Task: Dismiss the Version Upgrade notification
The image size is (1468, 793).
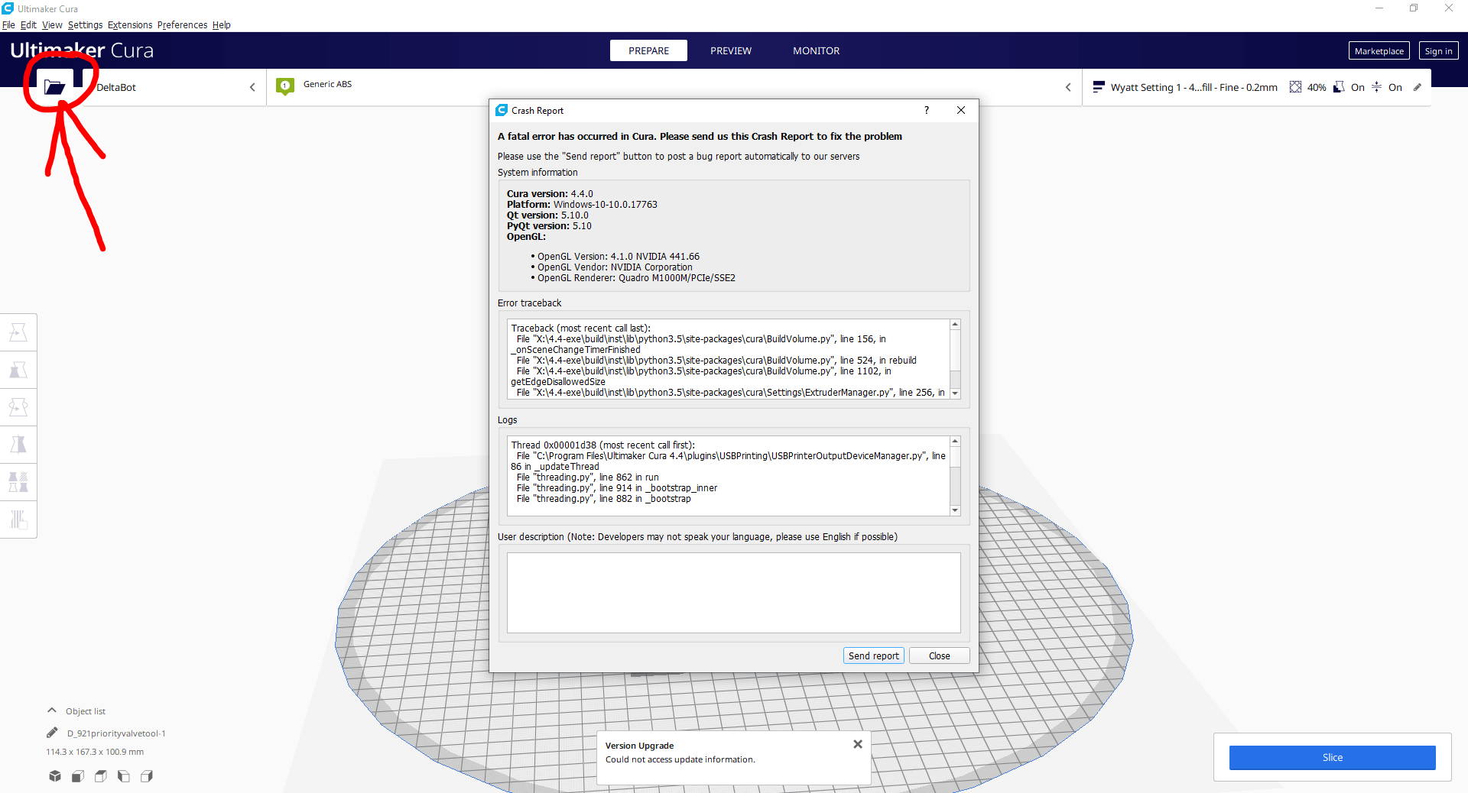Action: [858, 744]
